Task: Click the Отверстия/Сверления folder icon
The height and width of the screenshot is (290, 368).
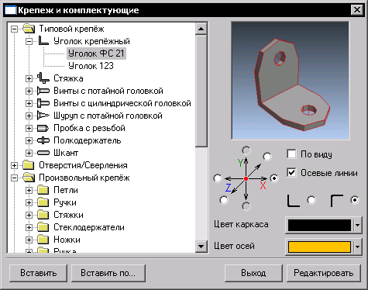Action: click(x=29, y=165)
